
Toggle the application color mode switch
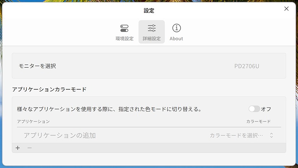254,109
